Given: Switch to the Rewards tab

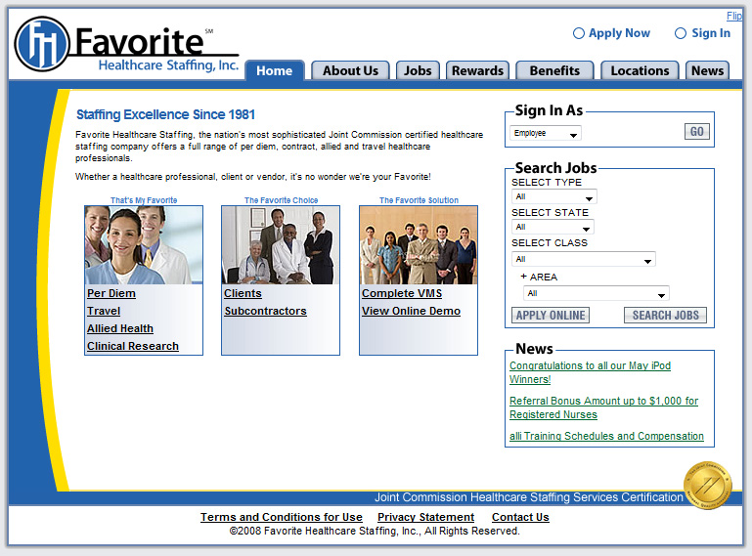Looking at the screenshot, I should tap(477, 70).
